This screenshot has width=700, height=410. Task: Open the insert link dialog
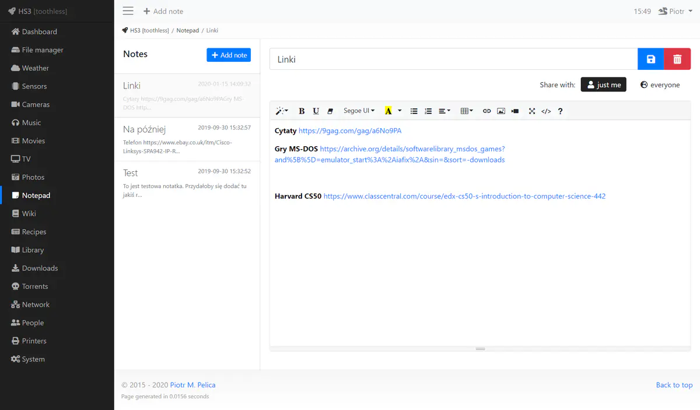coord(487,111)
